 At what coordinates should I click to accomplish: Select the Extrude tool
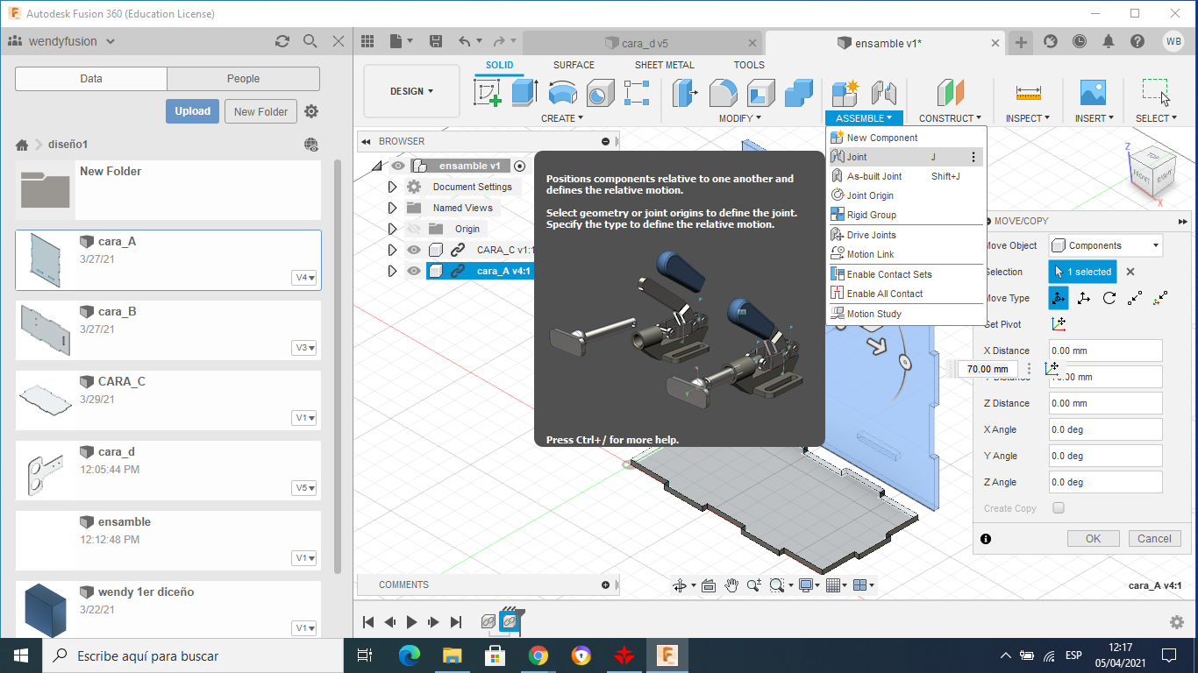524,93
